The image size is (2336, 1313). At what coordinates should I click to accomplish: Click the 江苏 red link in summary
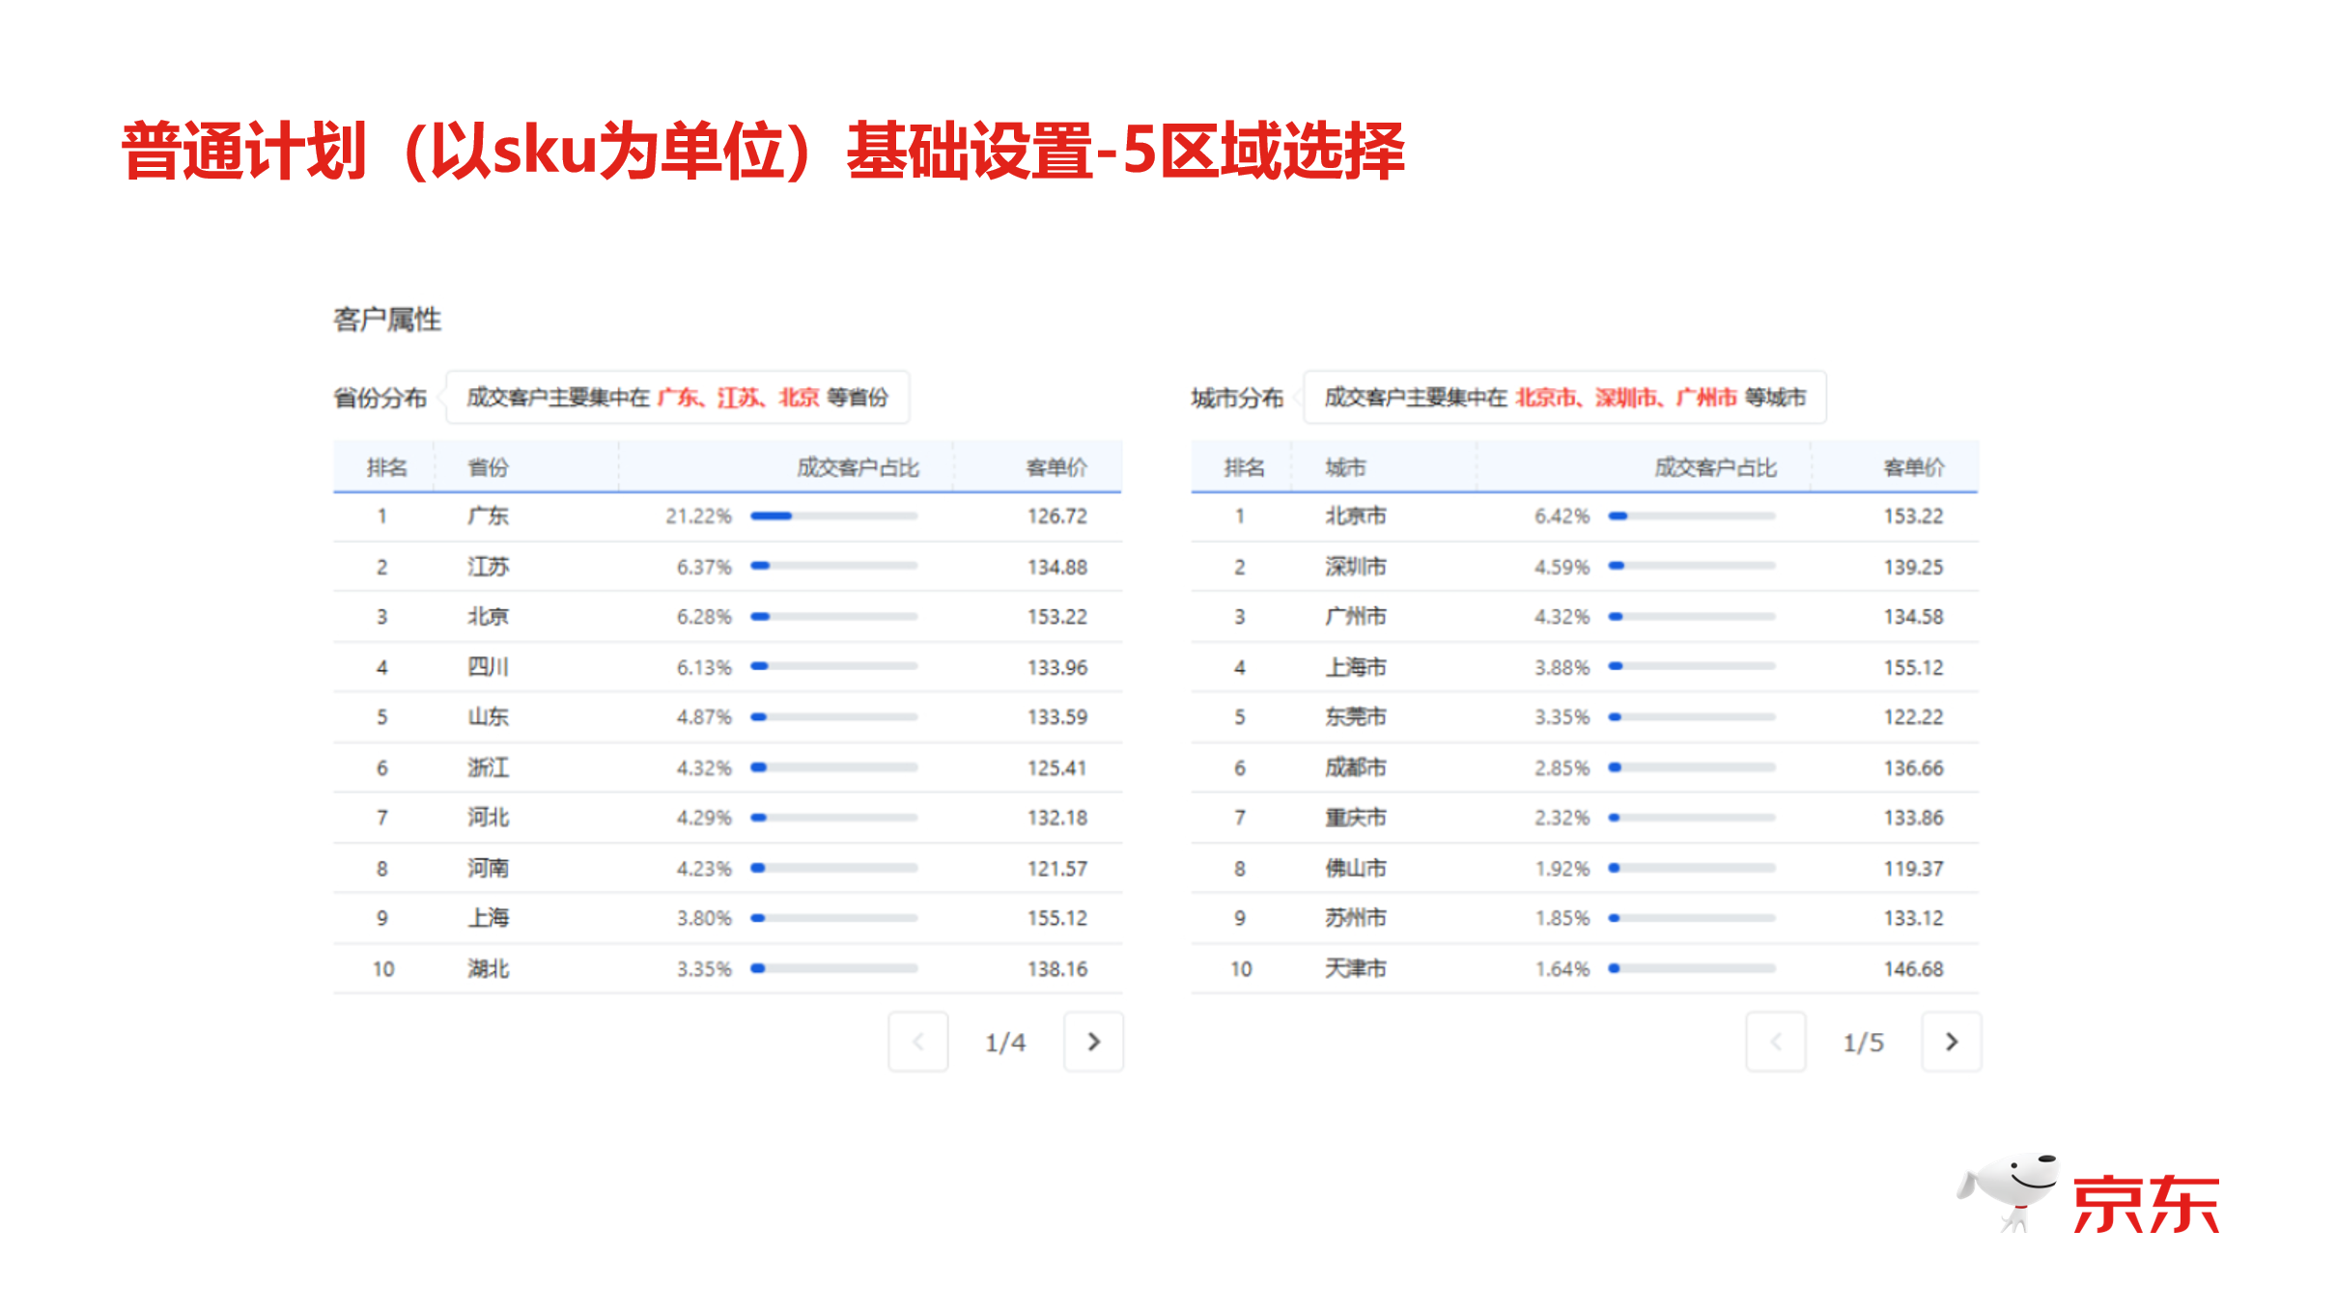738,397
